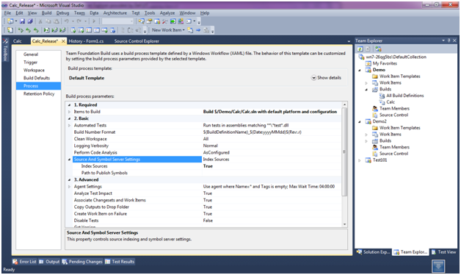The width and height of the screenshot is (461, 275).
Task: Select the Workspace page
Action: point(34,71)
